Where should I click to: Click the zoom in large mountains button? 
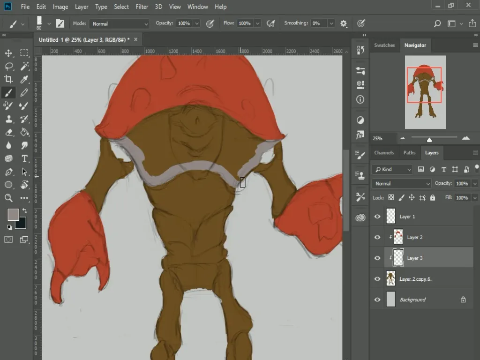pos(465,138)
